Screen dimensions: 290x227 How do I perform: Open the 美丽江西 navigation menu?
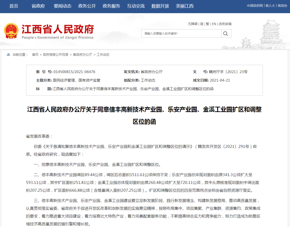coord(184,6)
